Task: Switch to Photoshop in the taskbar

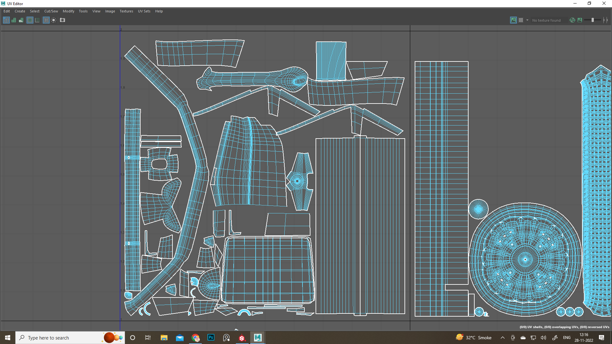Action: click(x=211, y=338)
